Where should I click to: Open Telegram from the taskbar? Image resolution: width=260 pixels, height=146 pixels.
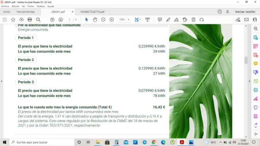pyautogui.click(x=145, y=142)
